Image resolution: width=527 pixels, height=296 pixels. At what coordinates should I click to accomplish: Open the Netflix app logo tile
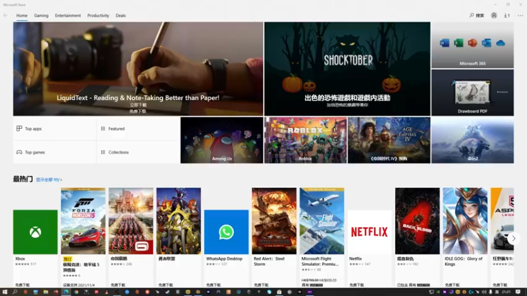tap(370, 232)
